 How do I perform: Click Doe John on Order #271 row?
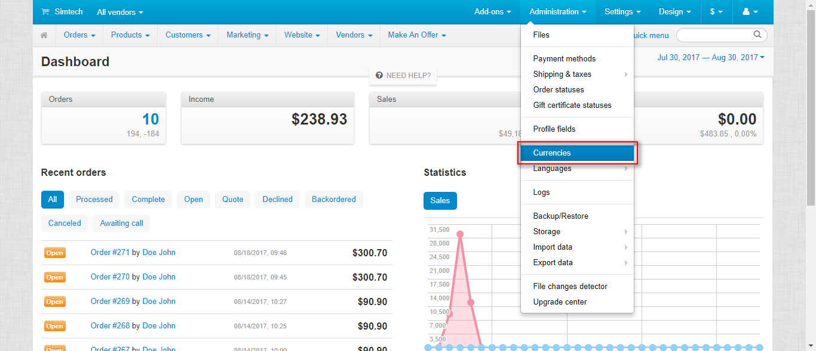click(x=159, y=253)
